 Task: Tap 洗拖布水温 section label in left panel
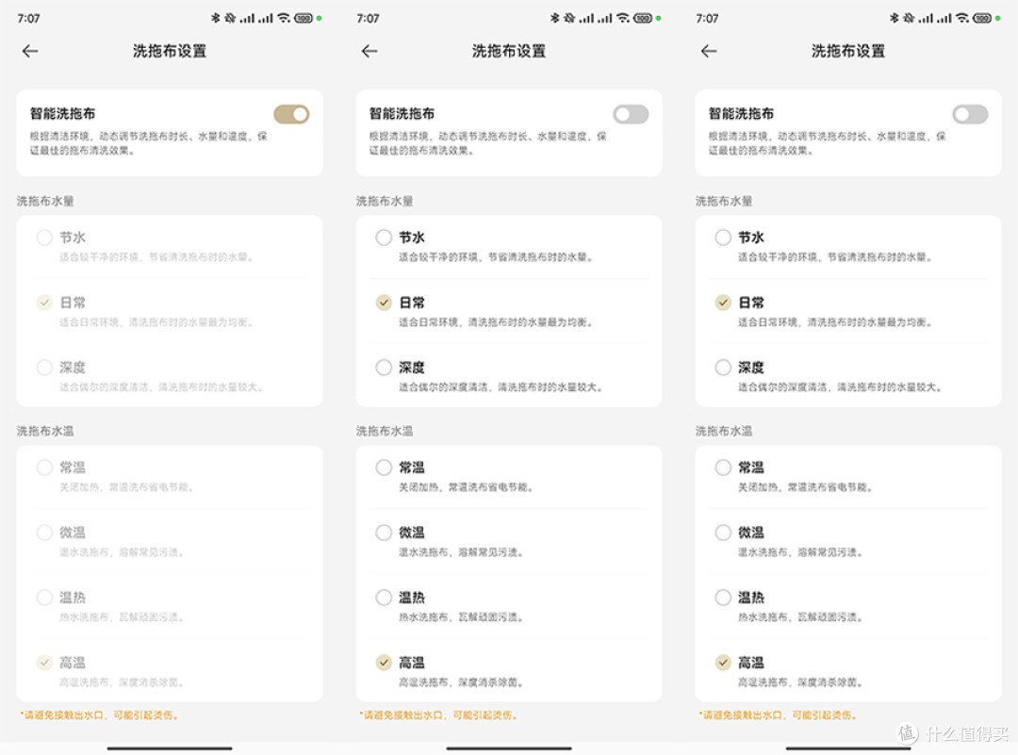[45, 431]
